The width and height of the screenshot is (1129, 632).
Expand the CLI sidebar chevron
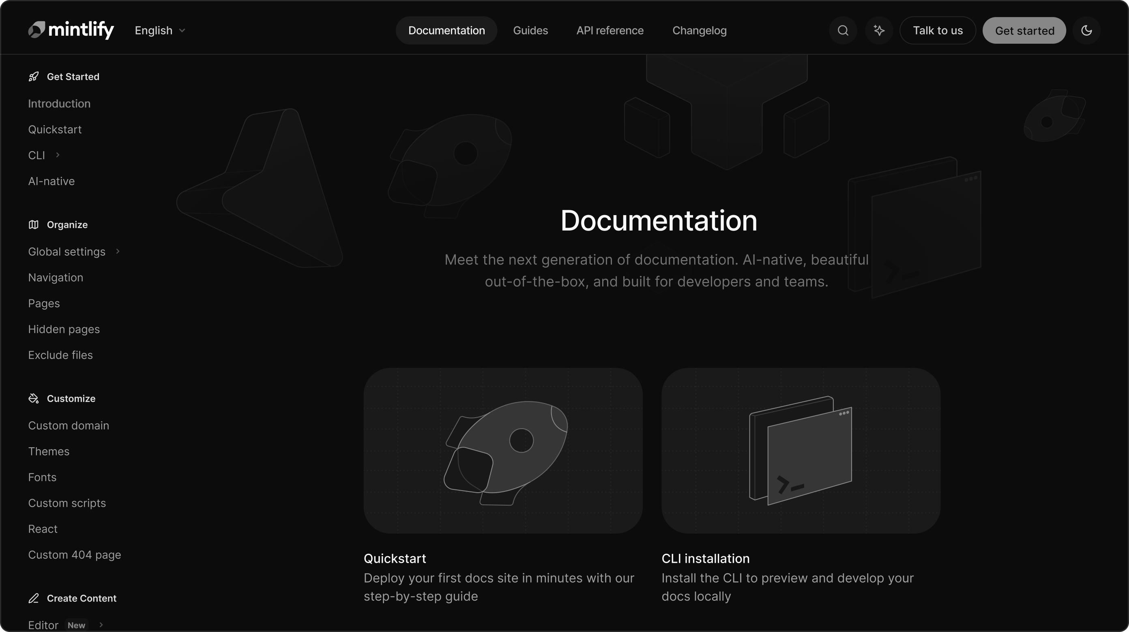tap(58, 155)
